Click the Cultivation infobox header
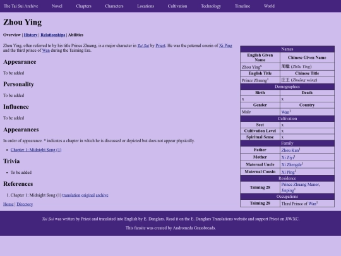Screen dimensions: 341x256 pos(287,119)
